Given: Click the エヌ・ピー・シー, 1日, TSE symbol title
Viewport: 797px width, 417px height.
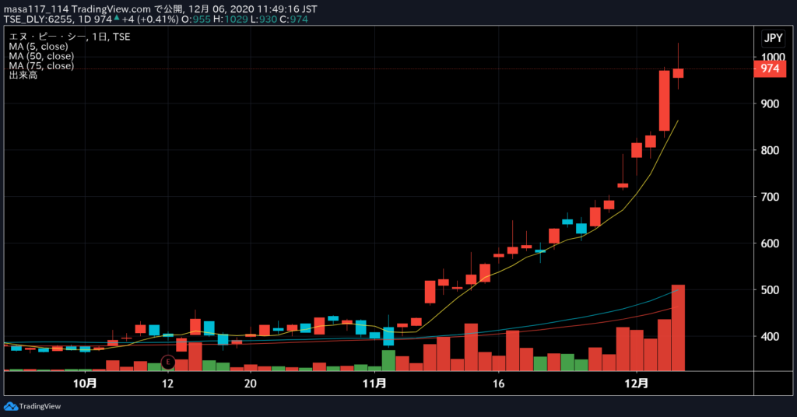Looking at the screenshot, I should pyautogui.click(x=69, y=37).
